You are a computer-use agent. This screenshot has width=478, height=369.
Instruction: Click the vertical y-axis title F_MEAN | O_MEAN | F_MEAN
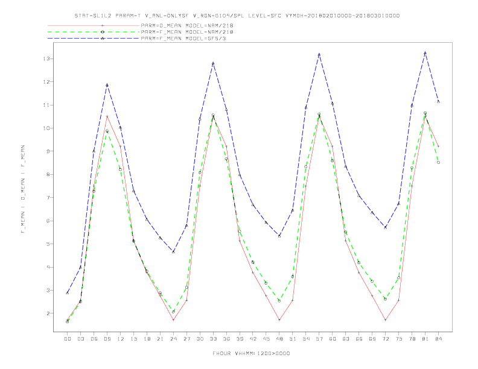tap(23, 189)
